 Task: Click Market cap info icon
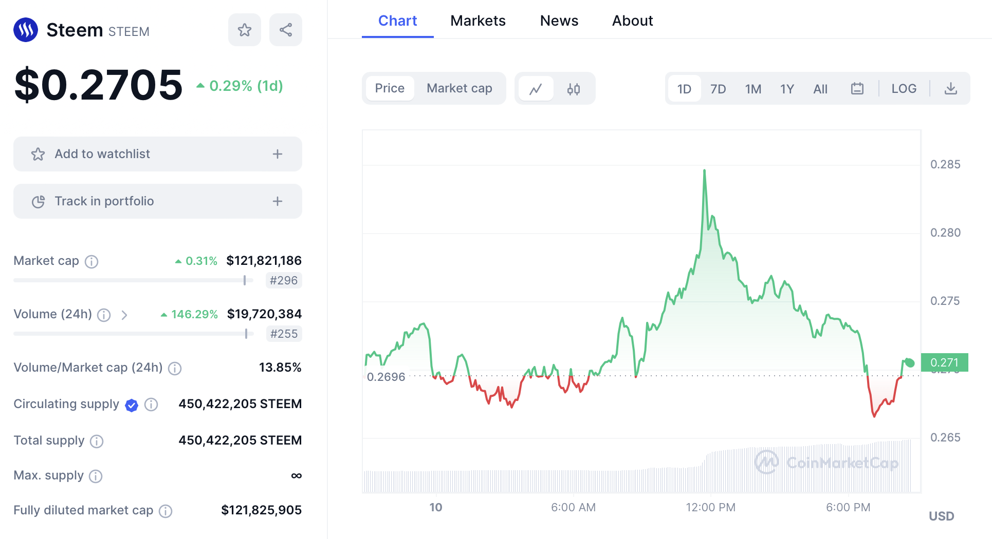[91, 262]
